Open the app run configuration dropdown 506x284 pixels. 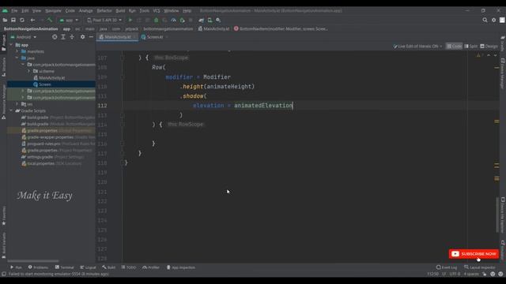coord(69,20)
